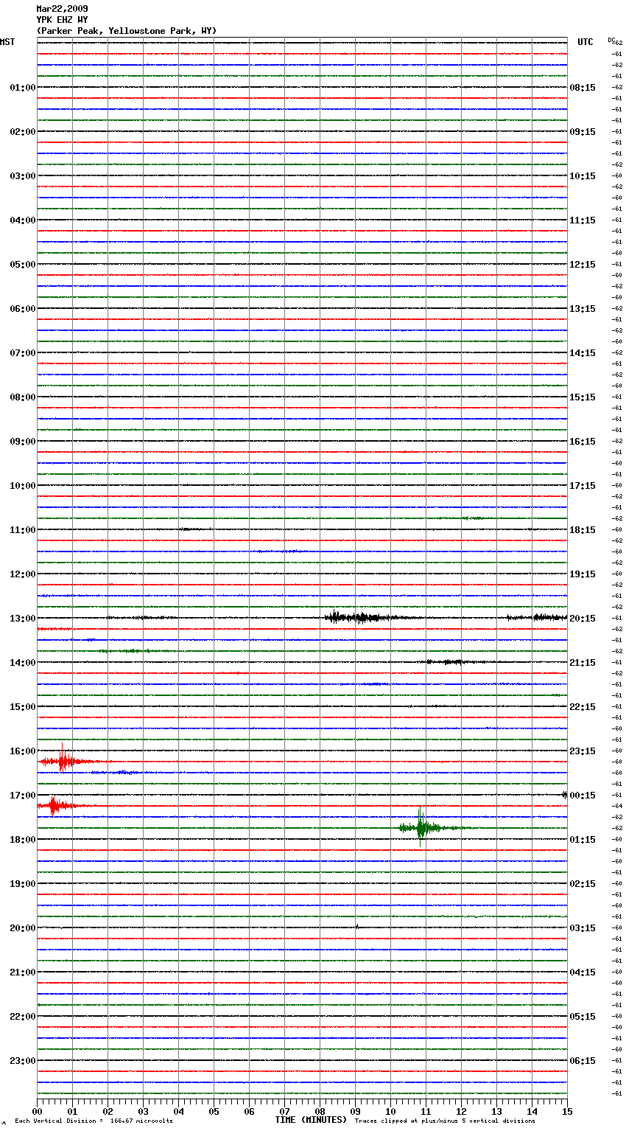The image size is (626, 1131).
Task: Select the 17:00 MST row label
Action: tap(22, 796)
